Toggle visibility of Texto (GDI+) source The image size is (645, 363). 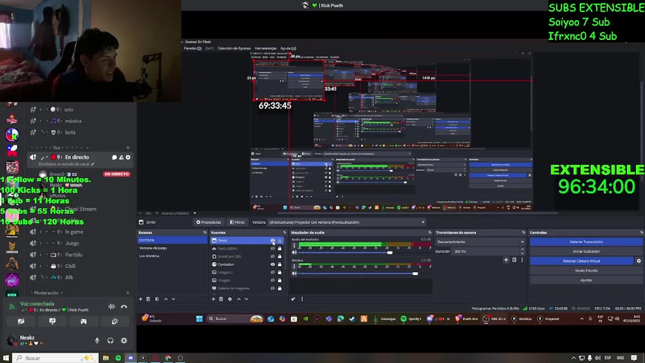(273, 249)
